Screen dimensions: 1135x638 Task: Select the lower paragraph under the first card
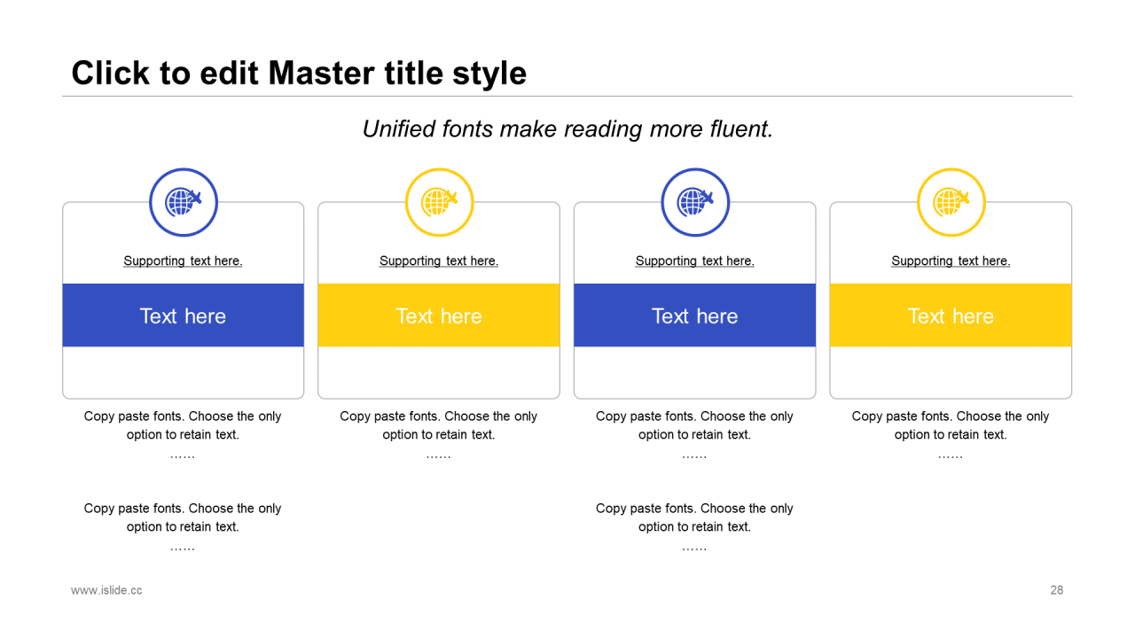pyautogui.click(x=183, y=526)
